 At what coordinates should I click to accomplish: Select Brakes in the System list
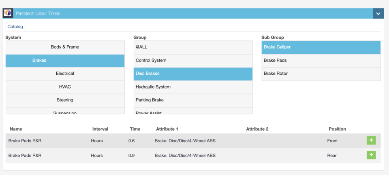65,60
